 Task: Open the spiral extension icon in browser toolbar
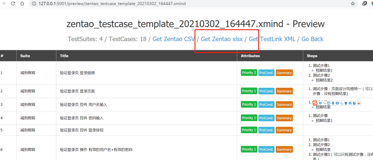click(x=365, y=4)
